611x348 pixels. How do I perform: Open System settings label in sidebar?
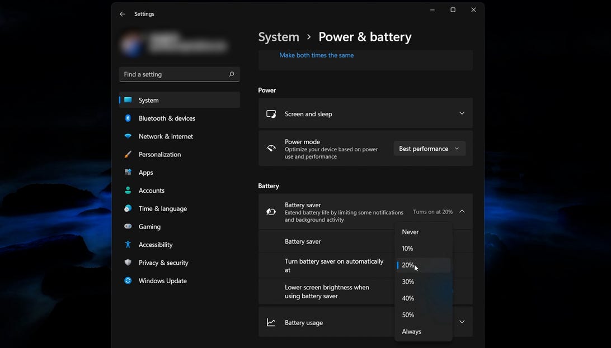[148, 101]
